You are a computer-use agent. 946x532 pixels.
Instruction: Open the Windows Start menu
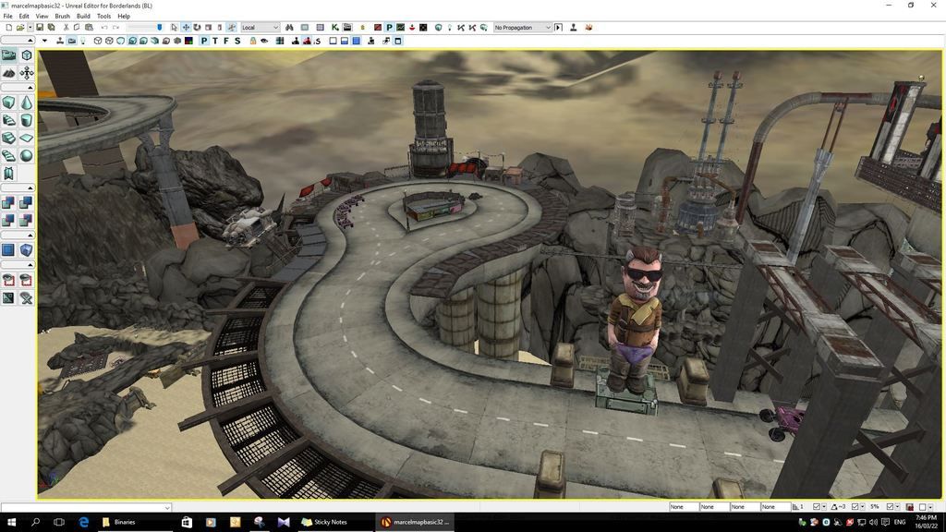(x=11, y=523)
